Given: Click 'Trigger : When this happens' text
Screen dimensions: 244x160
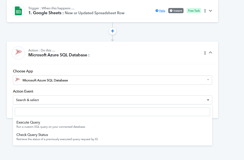Looking at the screenshot, I should coord(51,8).
